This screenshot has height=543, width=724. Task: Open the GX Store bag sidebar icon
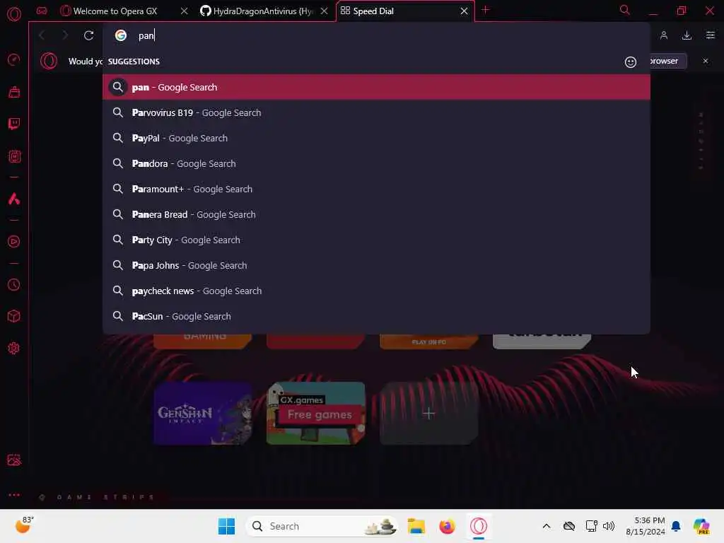tap(14, 92)
